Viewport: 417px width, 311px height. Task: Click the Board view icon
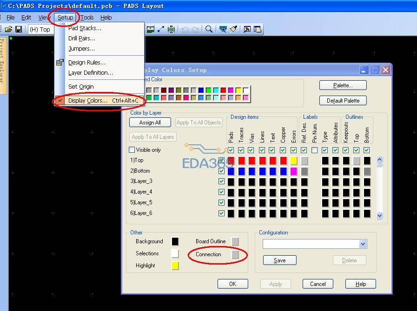click(223, 29)
